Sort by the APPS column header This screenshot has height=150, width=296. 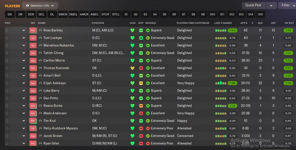point(244,23)
